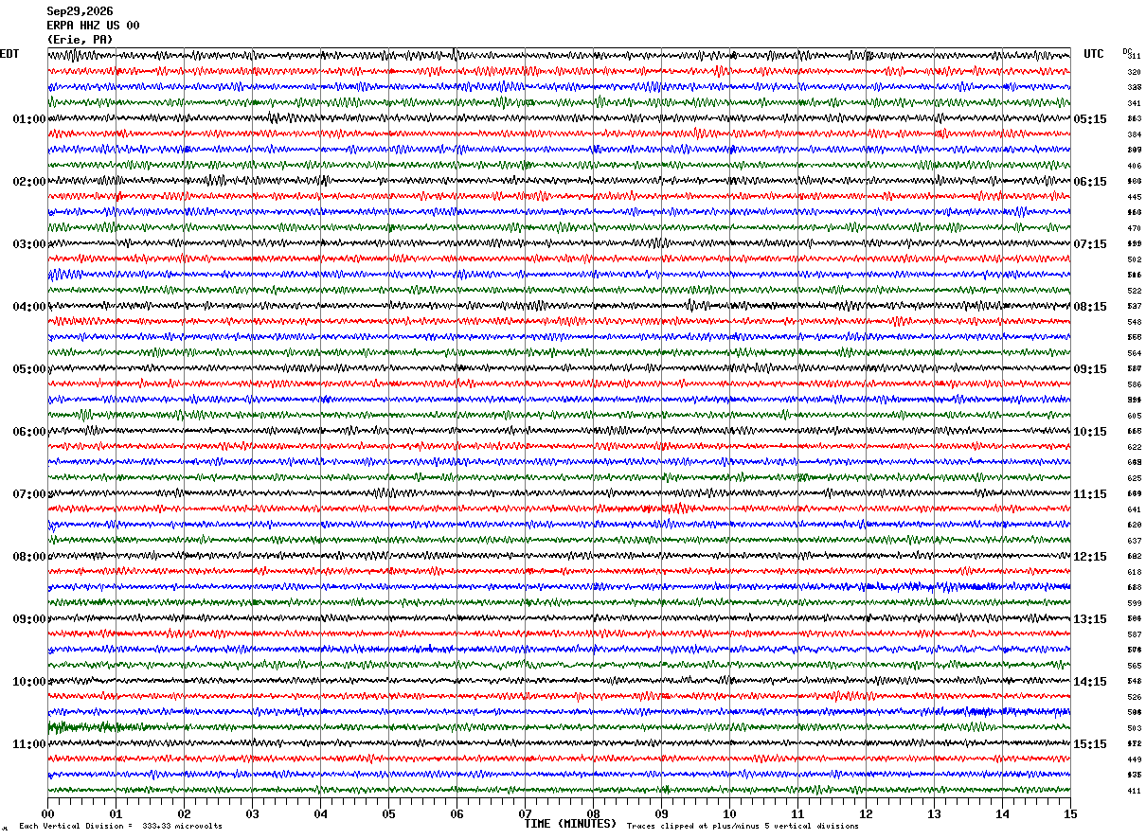Viewport: 1146px width, 839px height.
Task: Click the Traces clipped footer note
Action: 743,827
